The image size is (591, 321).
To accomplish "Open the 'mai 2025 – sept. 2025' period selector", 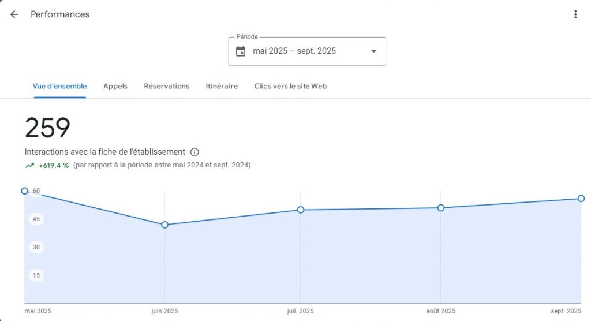I will pyautogui.click(x=294, y=51).
